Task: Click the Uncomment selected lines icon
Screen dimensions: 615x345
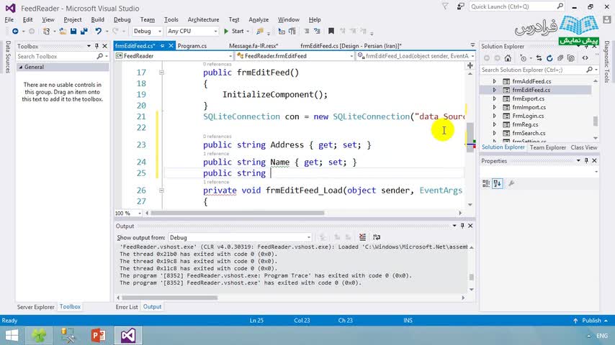Action: [x=317, y=31]
